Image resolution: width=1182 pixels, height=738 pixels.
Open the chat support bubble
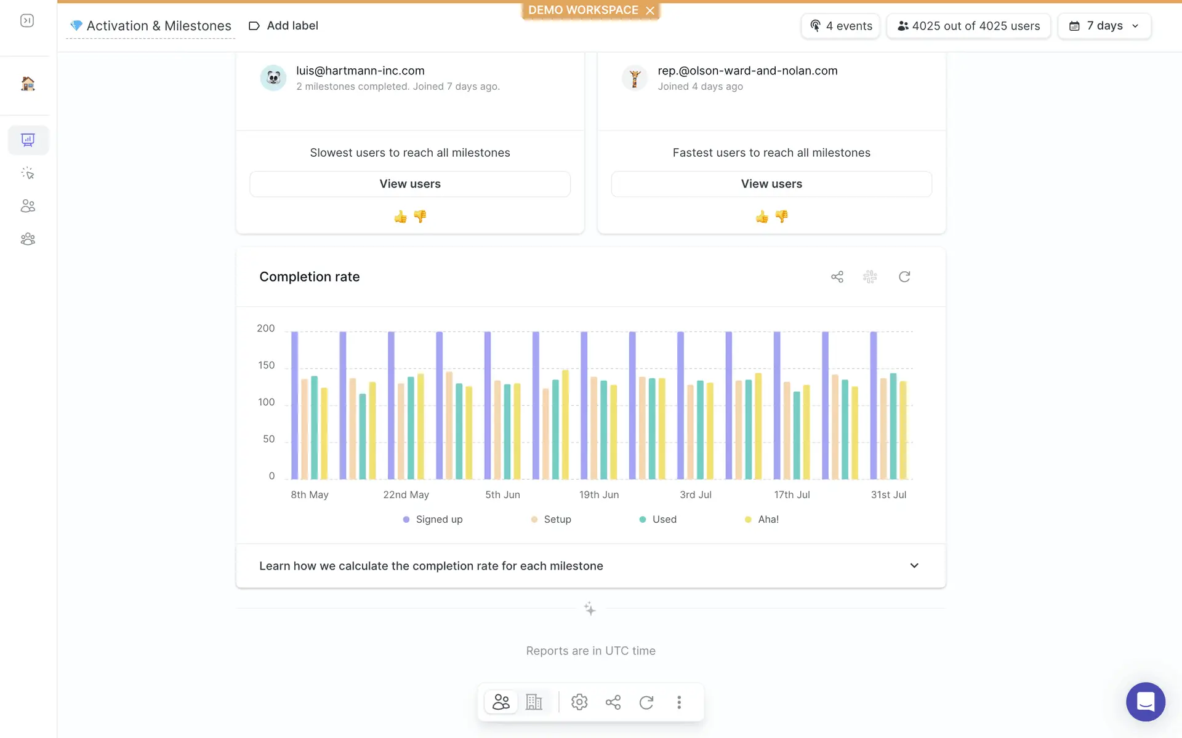pos(1145,702)
